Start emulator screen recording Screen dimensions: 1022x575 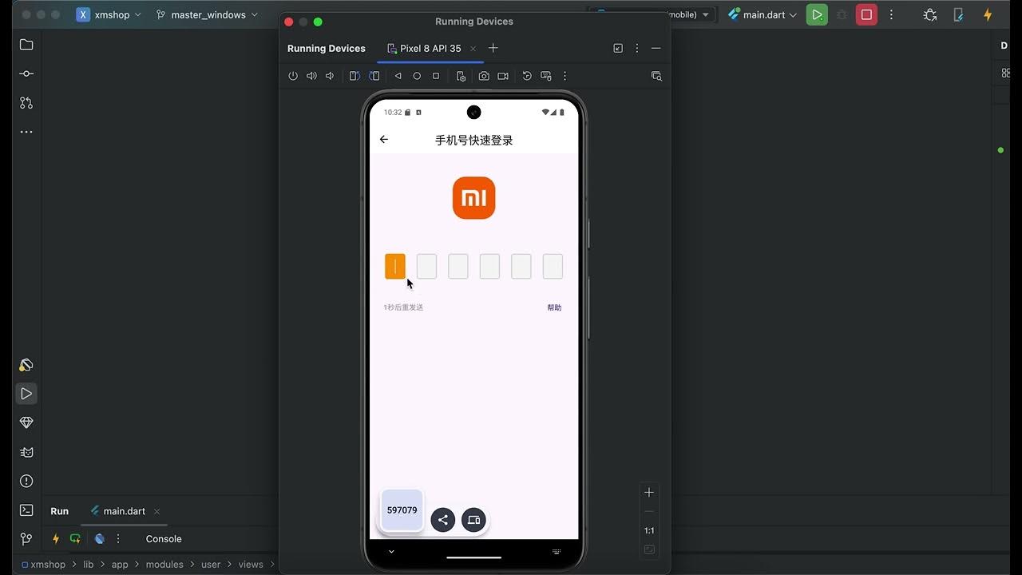point(503,76)
